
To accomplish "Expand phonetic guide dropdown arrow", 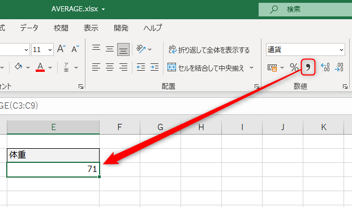I will [76, 67].
